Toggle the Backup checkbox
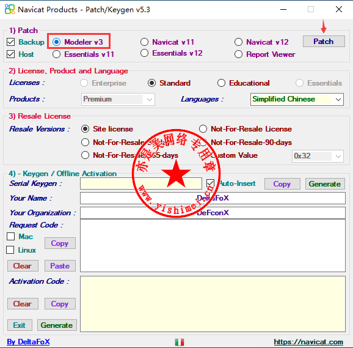Screen dimensions: 353x348 click(11, 42)
